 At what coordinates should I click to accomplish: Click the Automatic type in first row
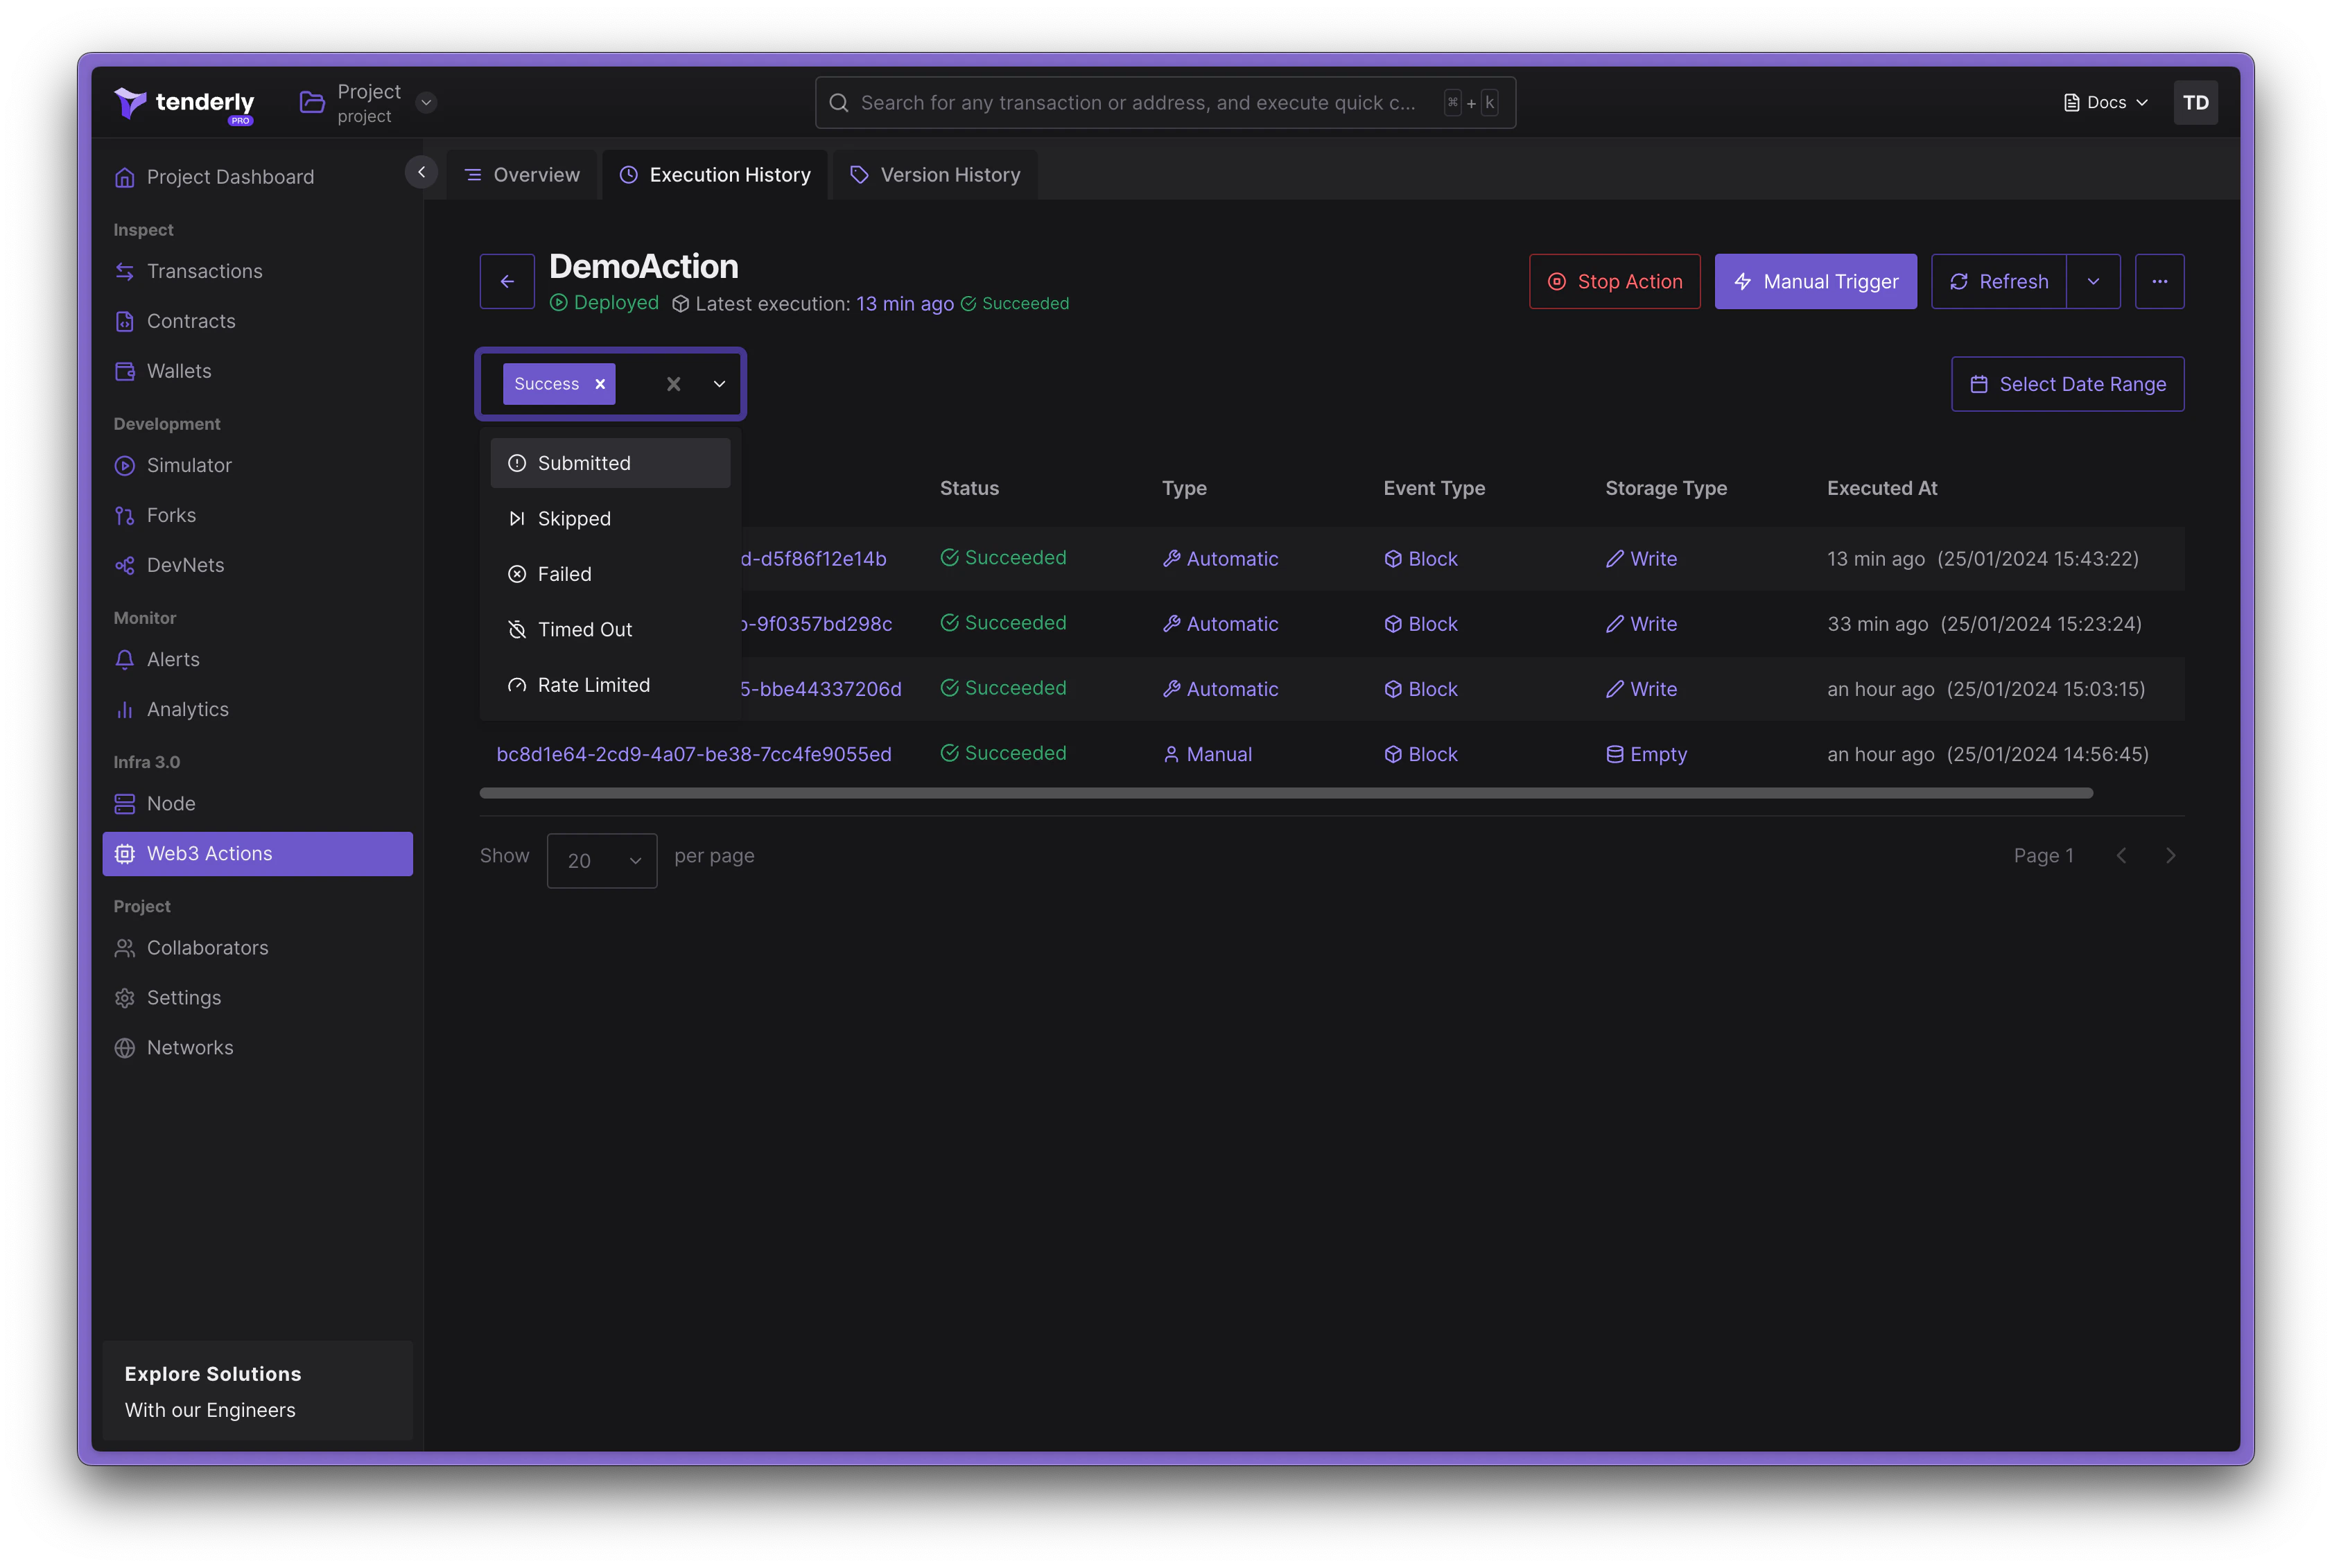tap(1220, 559)
